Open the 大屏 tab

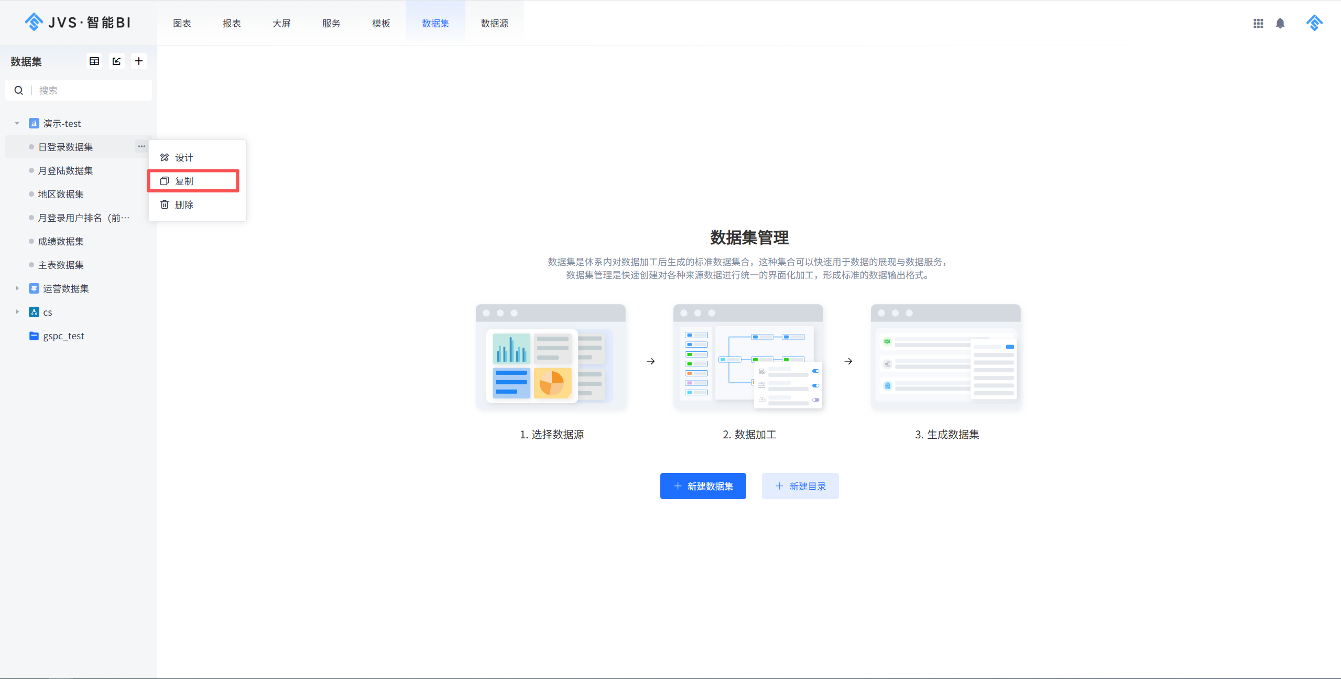[x=281, y=23]
